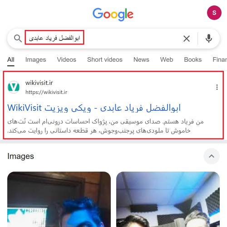Click the https://wikivisit.ir URL text
The image size is (227, 227).
pos(46,92)
